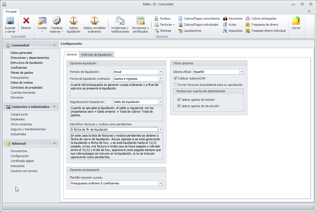
Task: Open Período de liquidación dropdown
Action: pyautogui.click(x=160, y=72)
